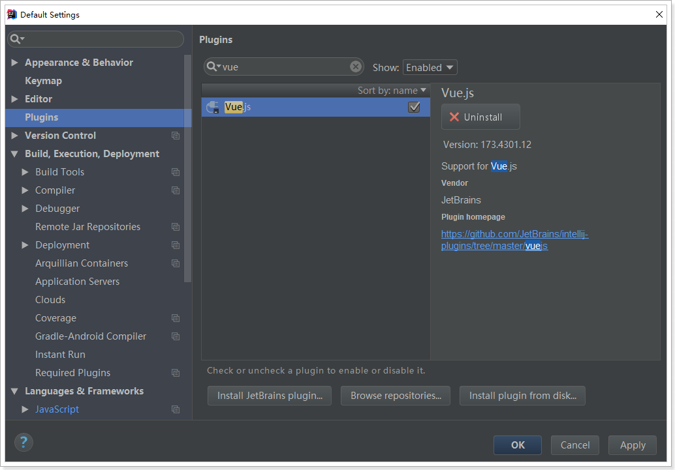Open the plugin homepage GitHub link

coord(514,234)
